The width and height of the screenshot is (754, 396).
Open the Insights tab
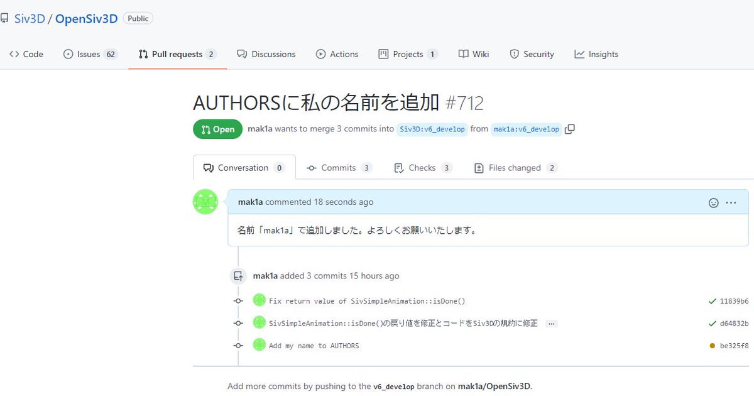pos(596,54)
